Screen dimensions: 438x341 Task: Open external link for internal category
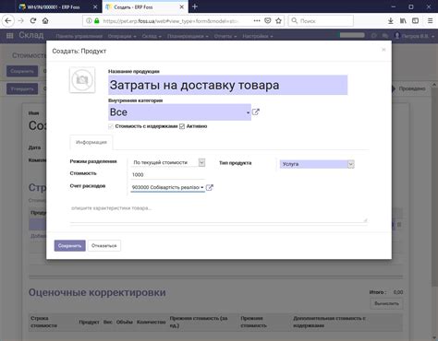(256, 112)
